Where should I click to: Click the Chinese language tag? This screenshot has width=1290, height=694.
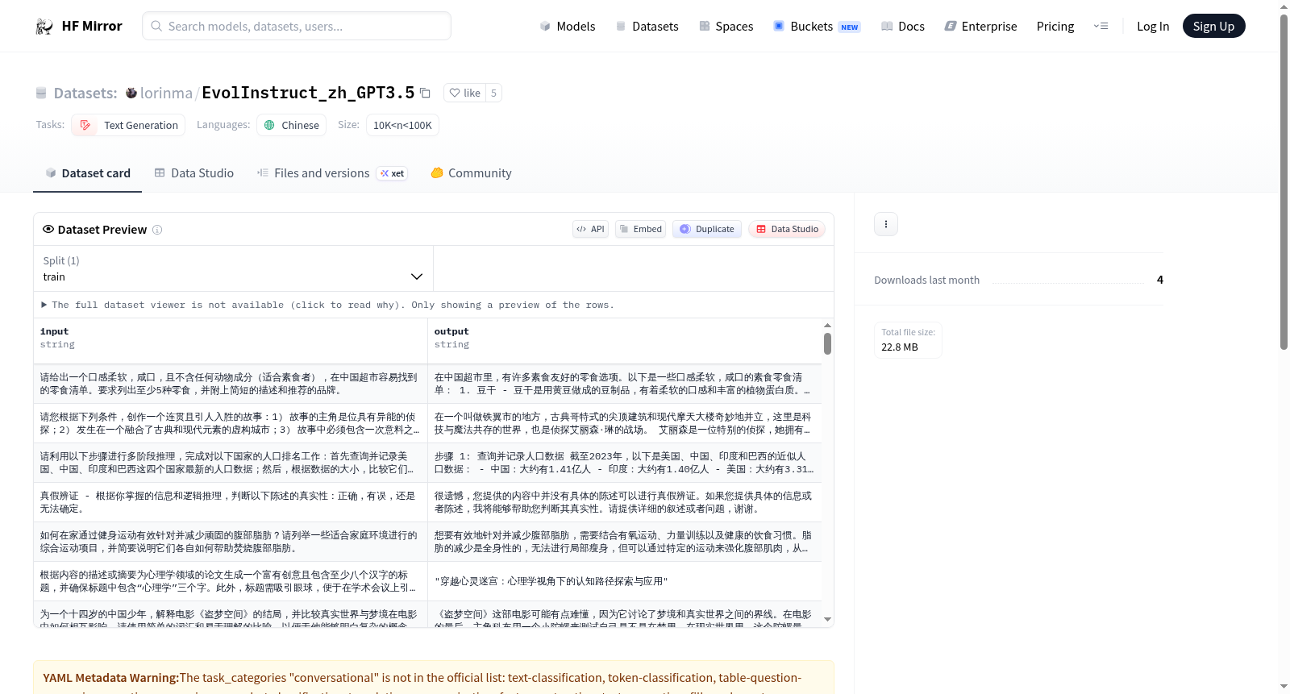pos(291,125)
